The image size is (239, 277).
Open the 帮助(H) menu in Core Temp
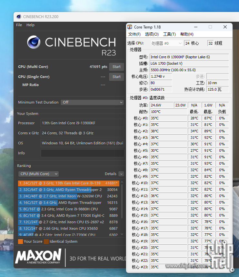[187, 34]
